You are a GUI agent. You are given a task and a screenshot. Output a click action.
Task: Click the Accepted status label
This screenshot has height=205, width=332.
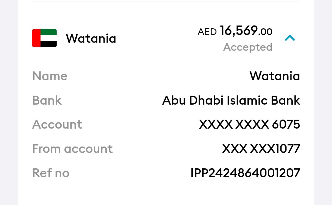[248, 47]
